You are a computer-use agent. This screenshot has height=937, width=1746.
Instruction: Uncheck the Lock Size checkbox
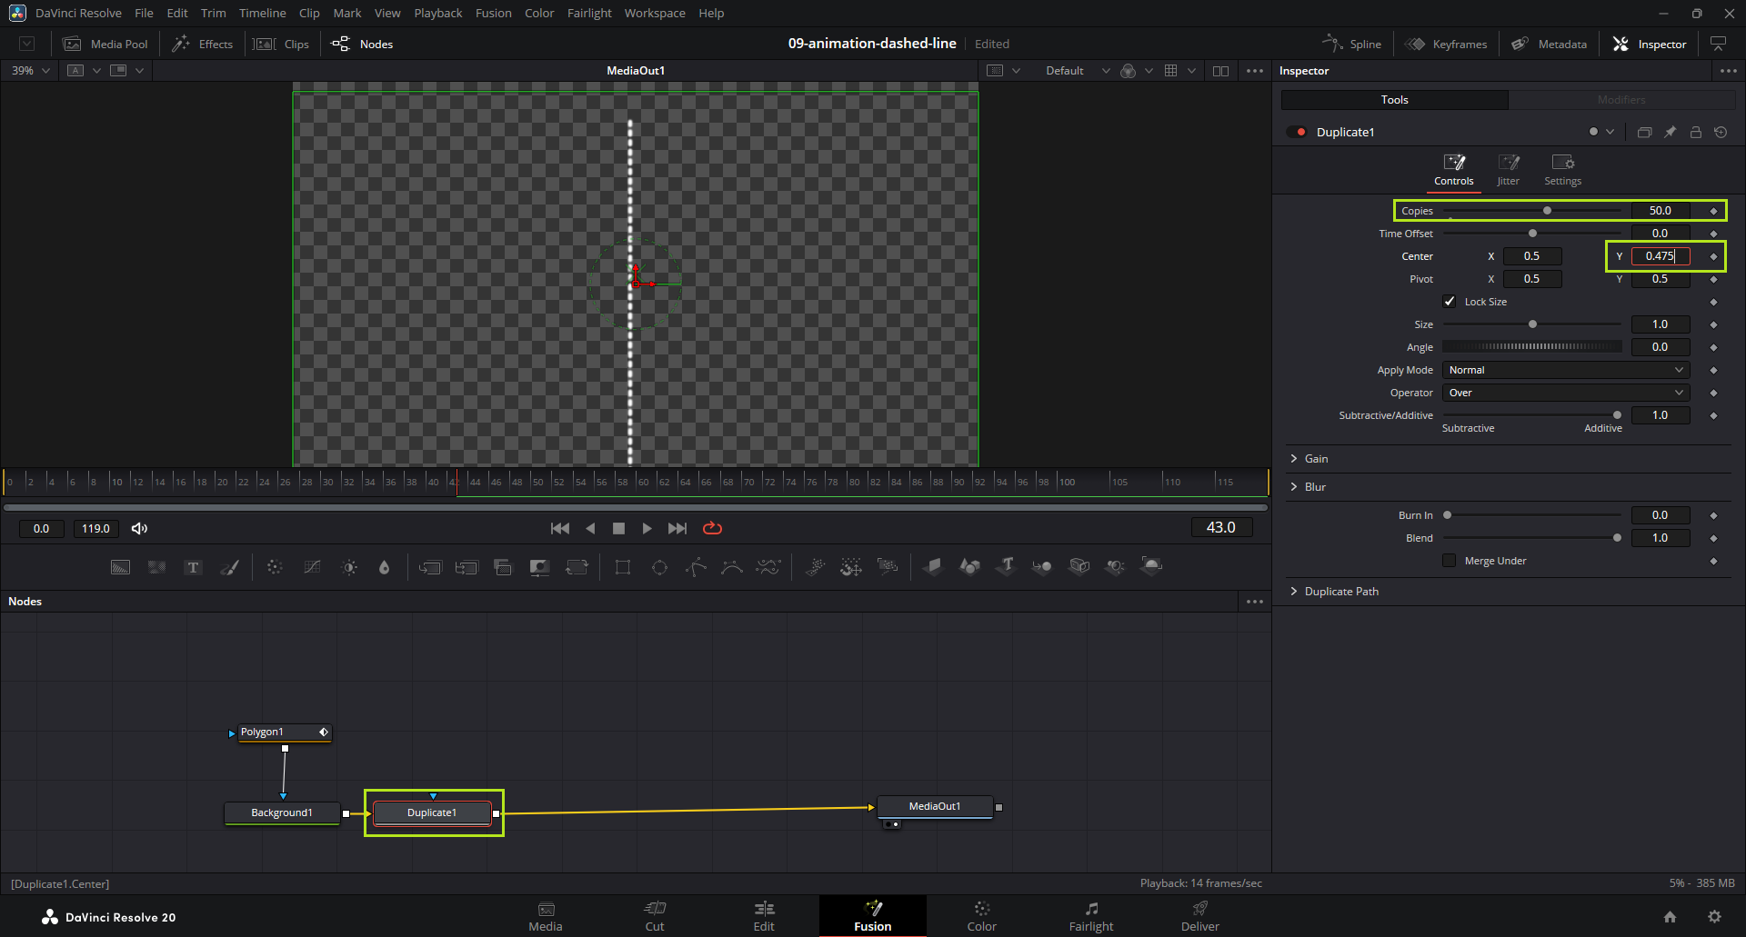click(1450, 302)
